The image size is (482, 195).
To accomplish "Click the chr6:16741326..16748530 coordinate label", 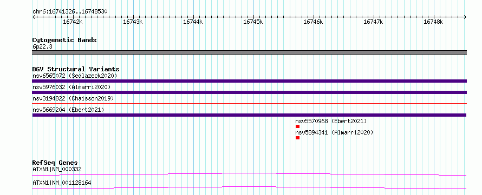I will tap(70, 11).
